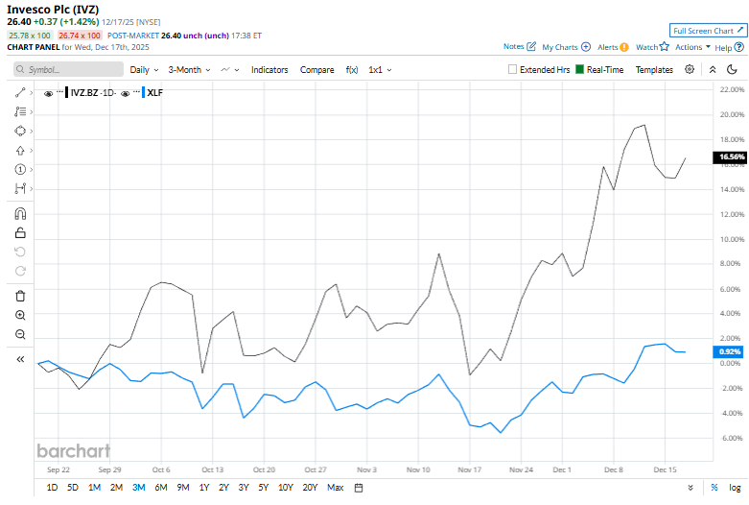Open the Full Screen Chart

coord(708,31)
